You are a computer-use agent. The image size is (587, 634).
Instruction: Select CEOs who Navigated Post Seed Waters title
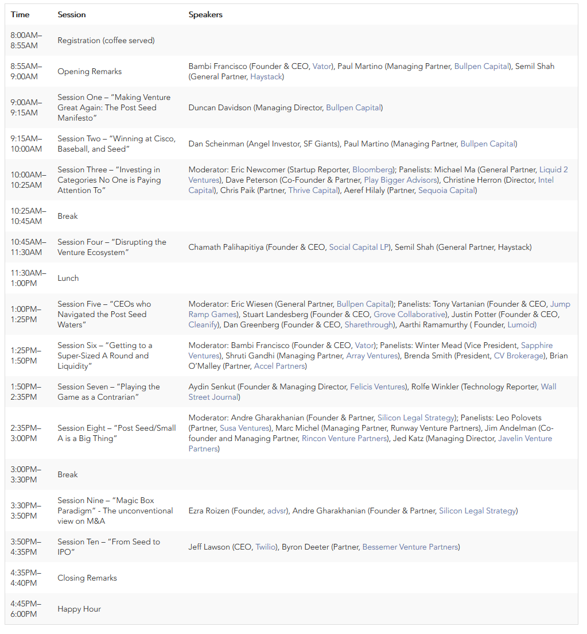pos(104,315)
